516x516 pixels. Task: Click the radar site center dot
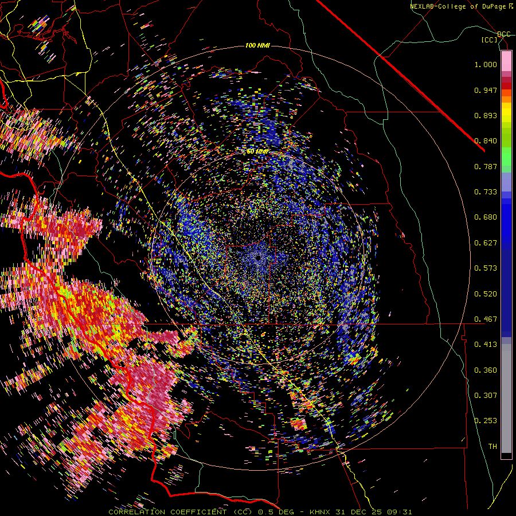(258, 257)
